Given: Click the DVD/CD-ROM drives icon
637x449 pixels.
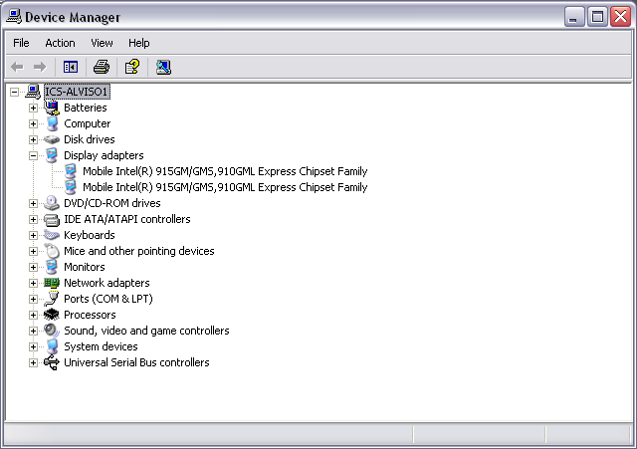Looking at the screenshot, I should [x=52, y=203].
